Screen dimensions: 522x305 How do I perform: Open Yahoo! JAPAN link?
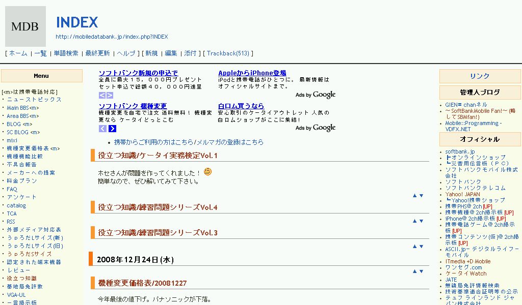point(463,194)
